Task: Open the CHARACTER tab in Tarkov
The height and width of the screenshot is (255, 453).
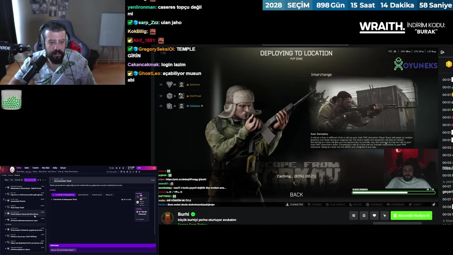Action: 294,204
